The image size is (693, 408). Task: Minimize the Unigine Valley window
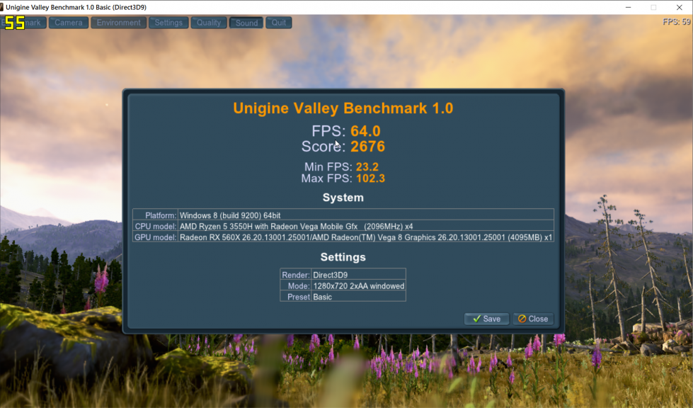tap(628, 7)
